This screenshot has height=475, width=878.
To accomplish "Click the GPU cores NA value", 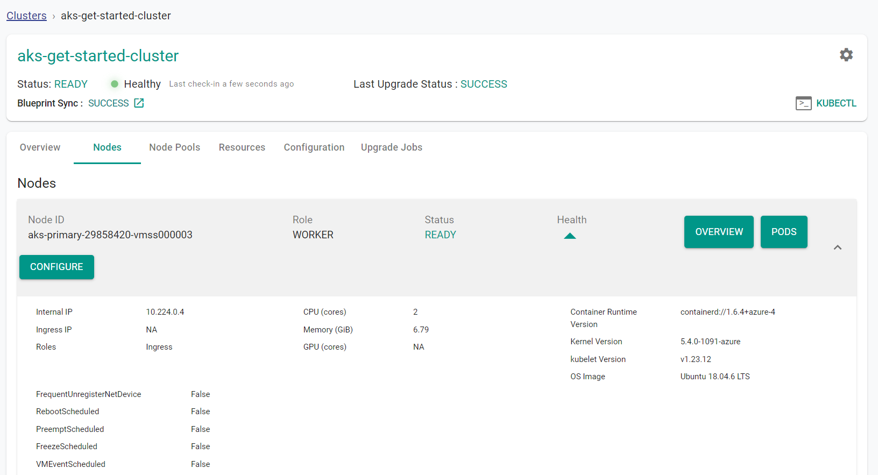I will coord(419,347).
